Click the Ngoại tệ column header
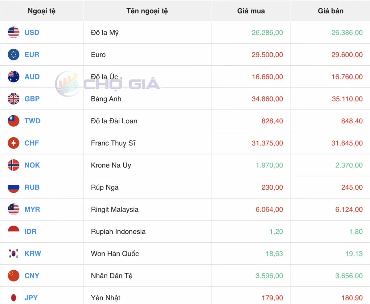This screenshot has width=370, height=304. pos(41,11)
